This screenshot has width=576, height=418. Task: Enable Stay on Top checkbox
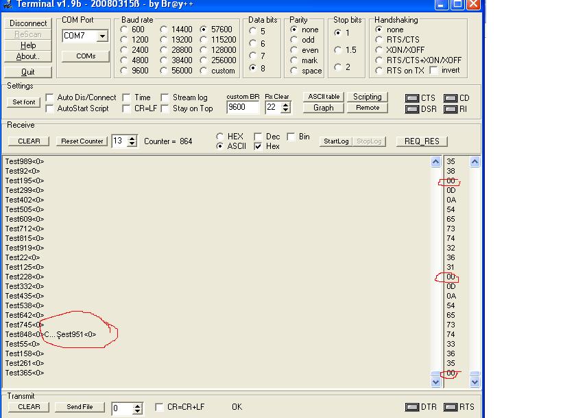pos(165,108)
